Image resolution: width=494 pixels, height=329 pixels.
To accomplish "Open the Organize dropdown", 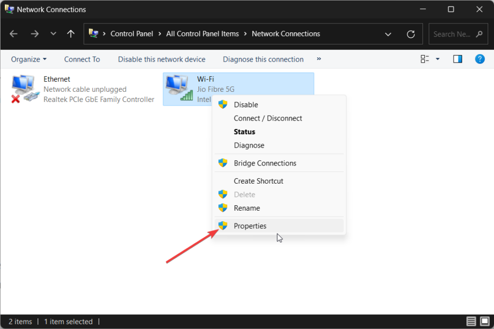I will 28,59.
